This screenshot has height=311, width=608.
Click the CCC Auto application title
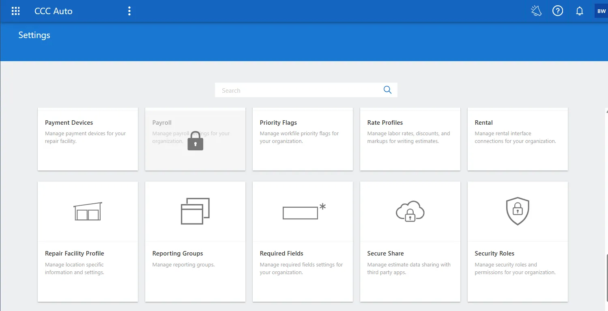point(54,11)
